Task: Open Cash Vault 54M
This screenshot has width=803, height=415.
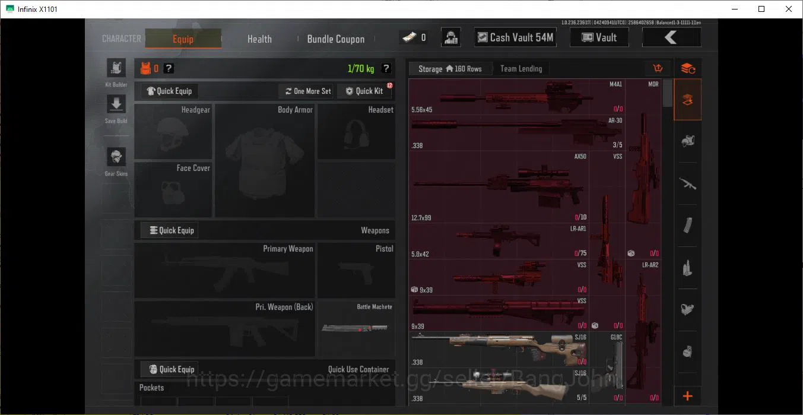Action: coord(515,37)
